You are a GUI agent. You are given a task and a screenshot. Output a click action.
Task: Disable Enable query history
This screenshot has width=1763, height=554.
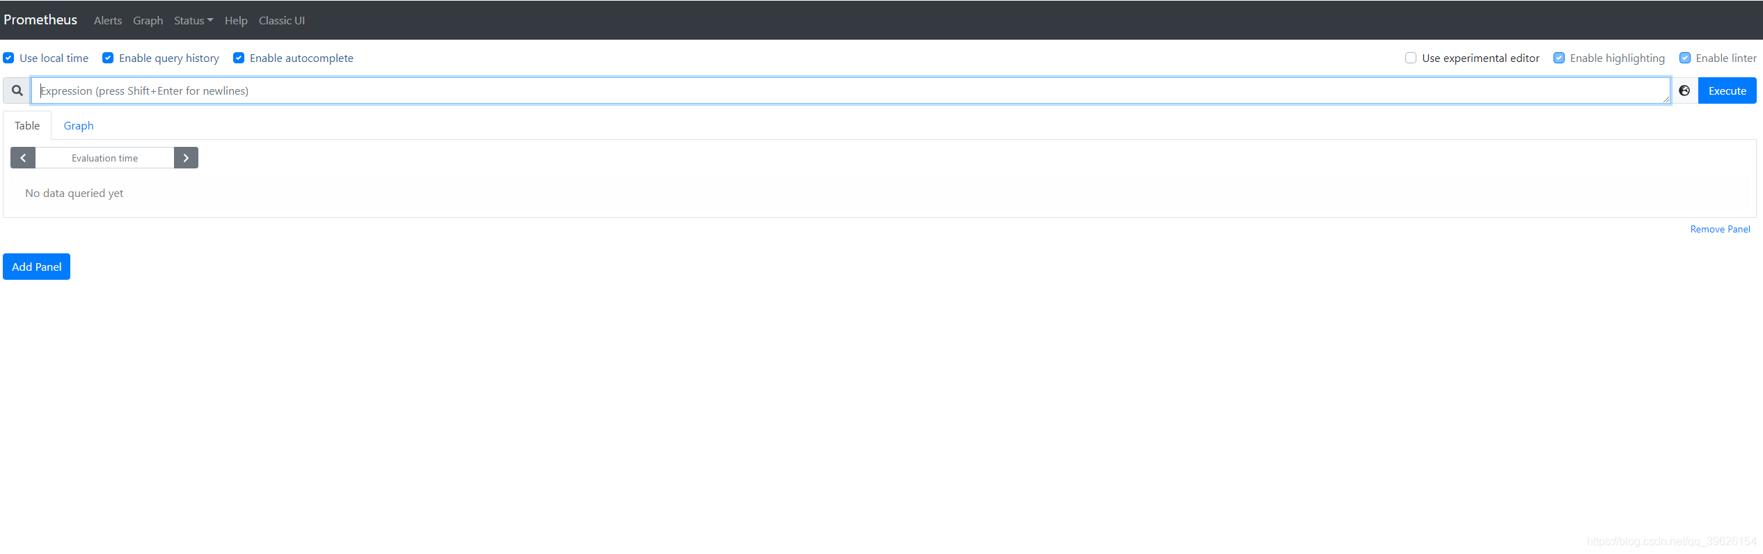108,58
